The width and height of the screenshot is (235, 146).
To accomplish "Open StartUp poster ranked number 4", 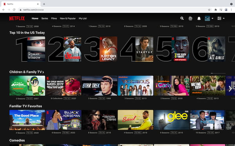I will pyautogui.click(x=144, y=49).
